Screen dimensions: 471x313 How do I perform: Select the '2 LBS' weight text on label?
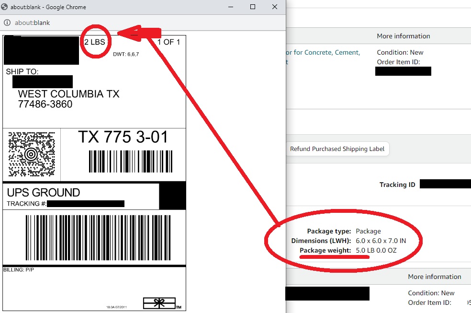(x=95, y=42)
